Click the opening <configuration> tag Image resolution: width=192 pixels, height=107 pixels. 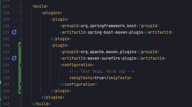click(x=77, y=65)
